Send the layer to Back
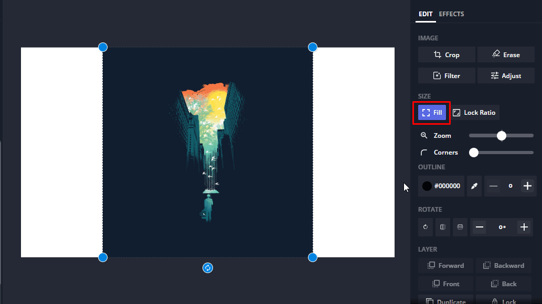Image resolution: width=542 pixels, height=304 pixels. 504,284
